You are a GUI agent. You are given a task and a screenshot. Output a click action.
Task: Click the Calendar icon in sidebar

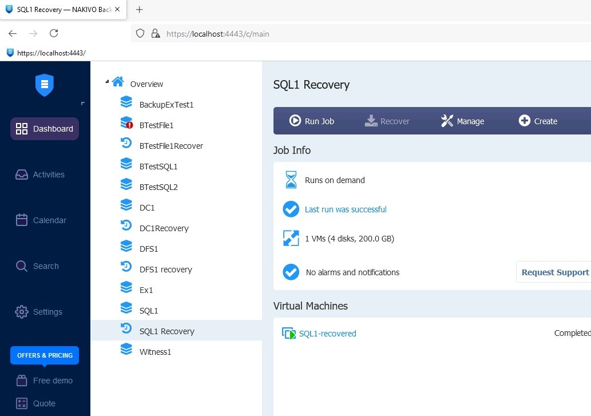click(22, 220)
